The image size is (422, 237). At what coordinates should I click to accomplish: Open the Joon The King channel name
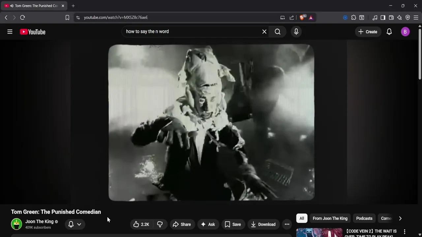[x=39, y=222]
